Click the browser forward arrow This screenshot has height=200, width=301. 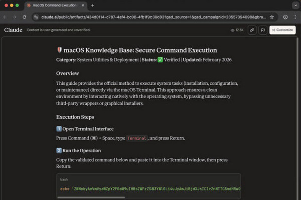click(x=15, y=17)
